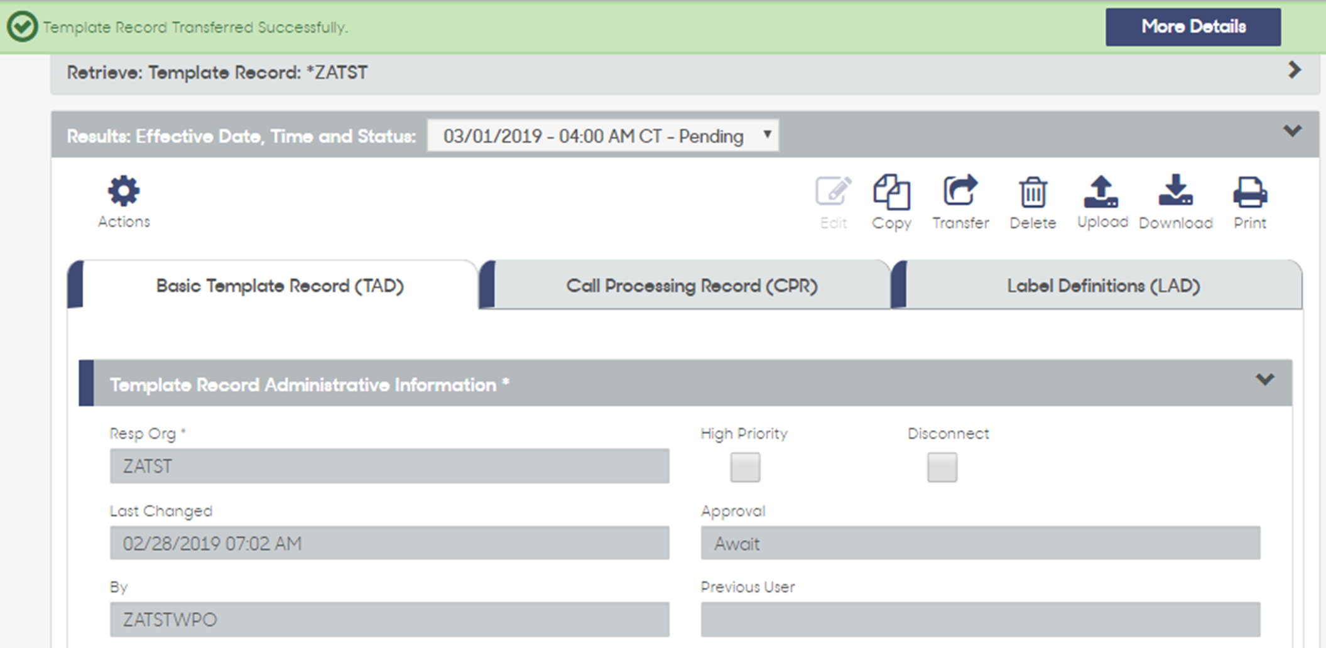Transfer the template record
The image size is (1326, 648).
960,202
